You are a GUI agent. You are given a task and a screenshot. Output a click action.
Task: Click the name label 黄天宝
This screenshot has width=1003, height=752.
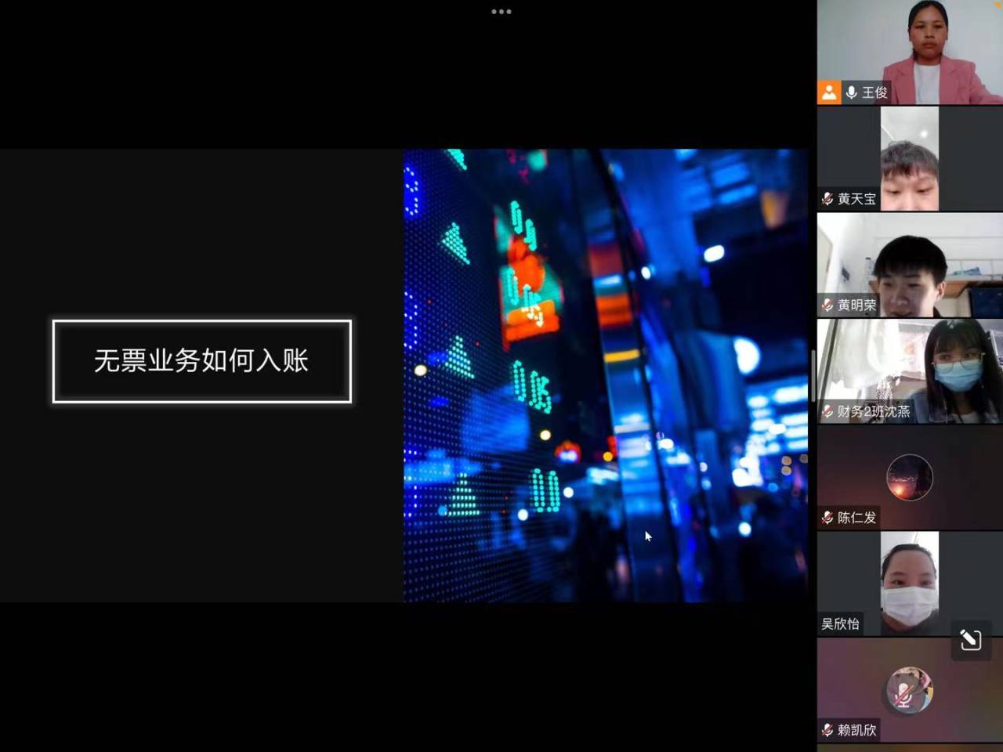click(x=856, y=199)
